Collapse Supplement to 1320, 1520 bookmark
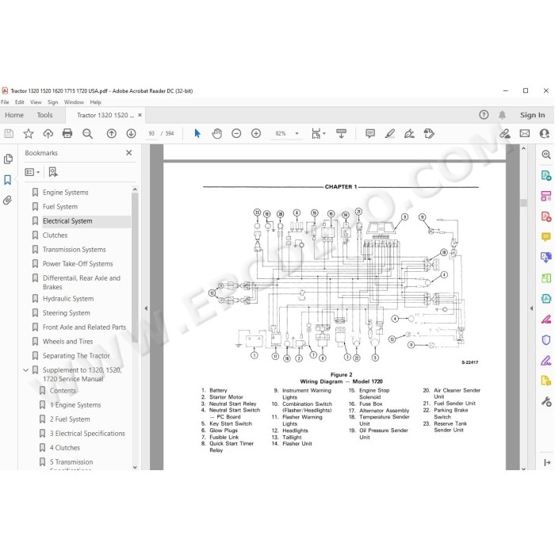Image resolution: width=555 pixels, height=555 pixels. [x=26, y=370]
